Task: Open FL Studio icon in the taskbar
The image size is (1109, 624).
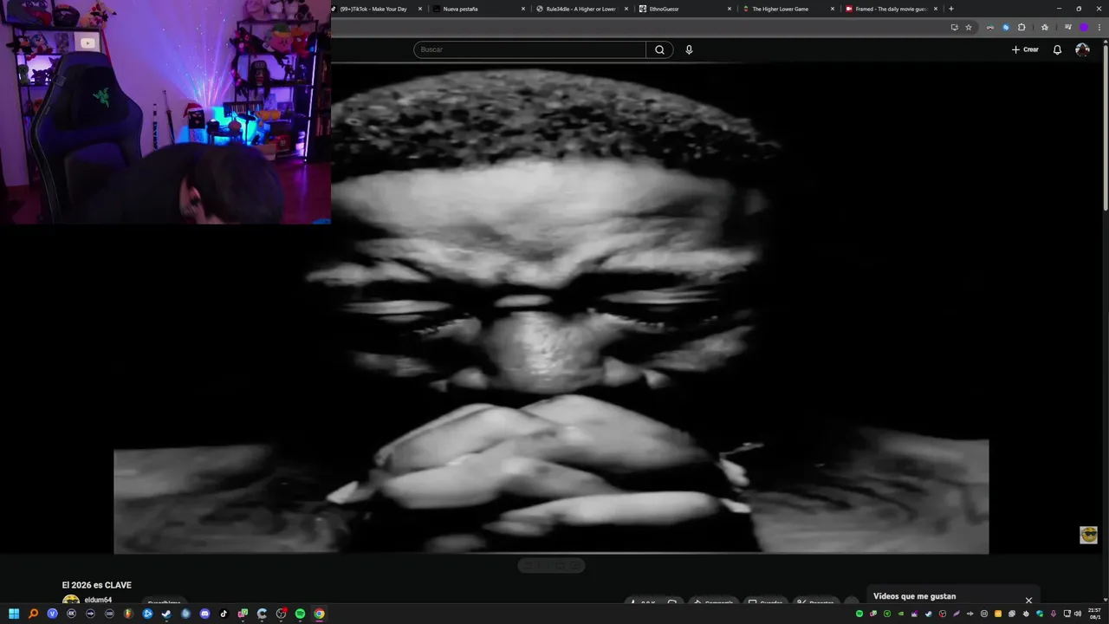Action: [x=128, y=614]
